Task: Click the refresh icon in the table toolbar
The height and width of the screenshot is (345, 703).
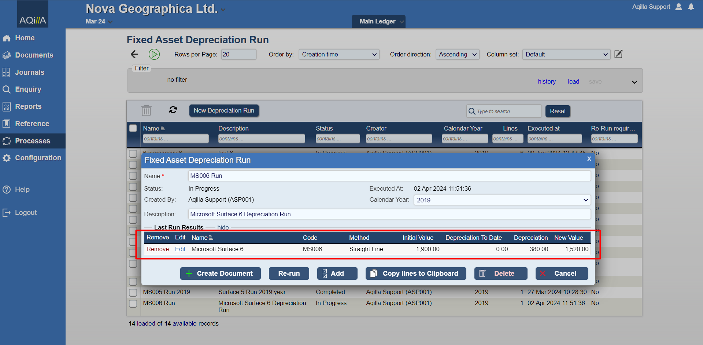Action: tap(173, 110)
